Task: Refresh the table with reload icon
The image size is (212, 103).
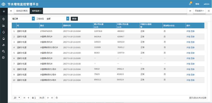Action: [x=57, y=97]
